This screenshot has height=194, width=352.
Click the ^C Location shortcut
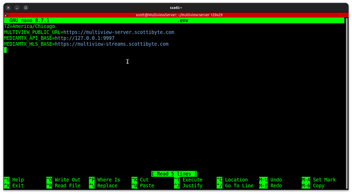point(232,180)
